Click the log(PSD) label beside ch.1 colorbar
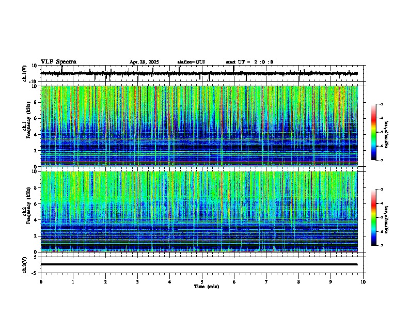This screenshot has height=316, width=409. [386, 135]
